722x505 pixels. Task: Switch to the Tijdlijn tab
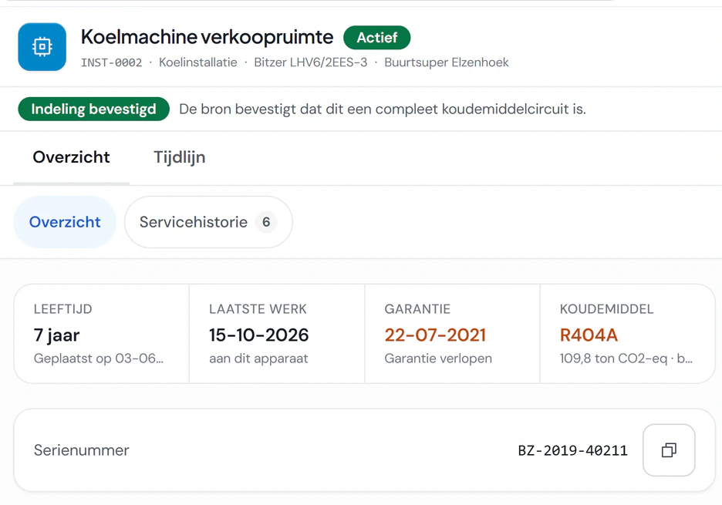click(x=179, y=157)
